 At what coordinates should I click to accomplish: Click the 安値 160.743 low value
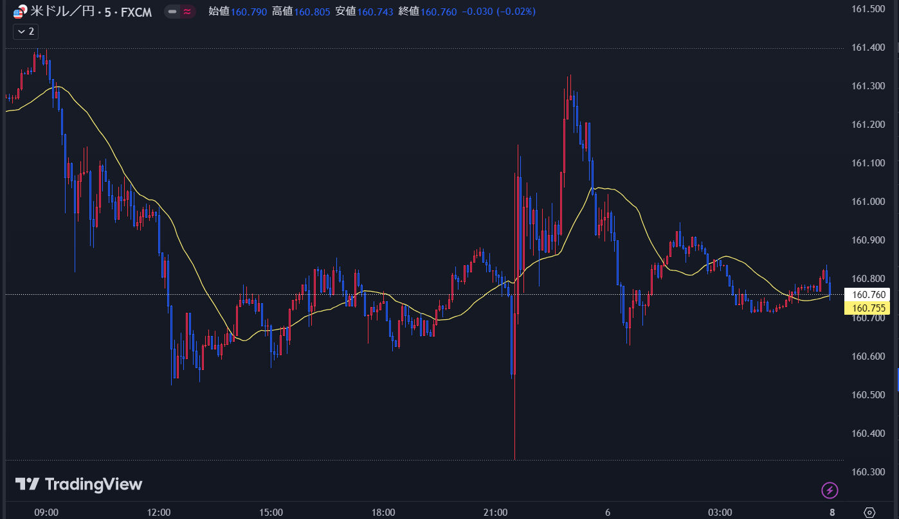tap(363, 12)
